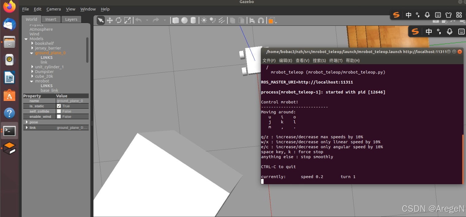Insert a cylinder shape
This screenshot has width=466, height=217.
click(193, 21)
